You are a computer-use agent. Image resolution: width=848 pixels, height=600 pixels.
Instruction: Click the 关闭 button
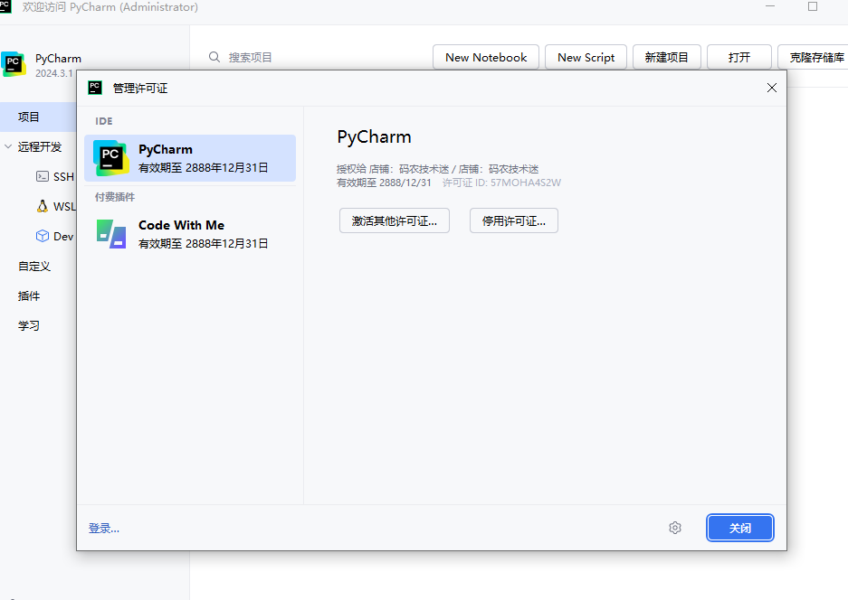pyautogui.click(x=739, y=528)
